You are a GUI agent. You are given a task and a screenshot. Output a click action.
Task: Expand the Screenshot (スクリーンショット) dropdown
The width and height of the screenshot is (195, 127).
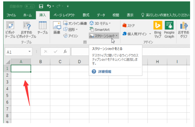point(117,36)
